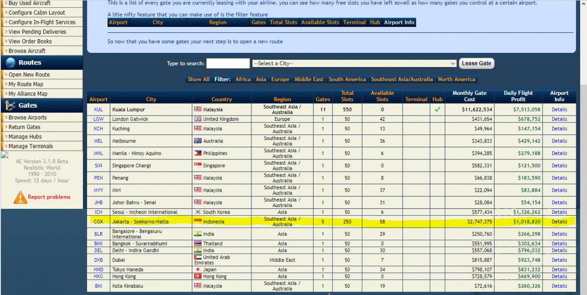Open the Select a City dropdown
This screenshot has height=295, width=587.
(354, 64)
